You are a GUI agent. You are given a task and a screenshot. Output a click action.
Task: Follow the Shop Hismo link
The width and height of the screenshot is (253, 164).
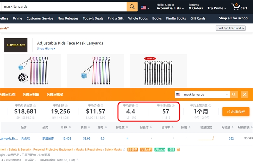pos(46,49)
